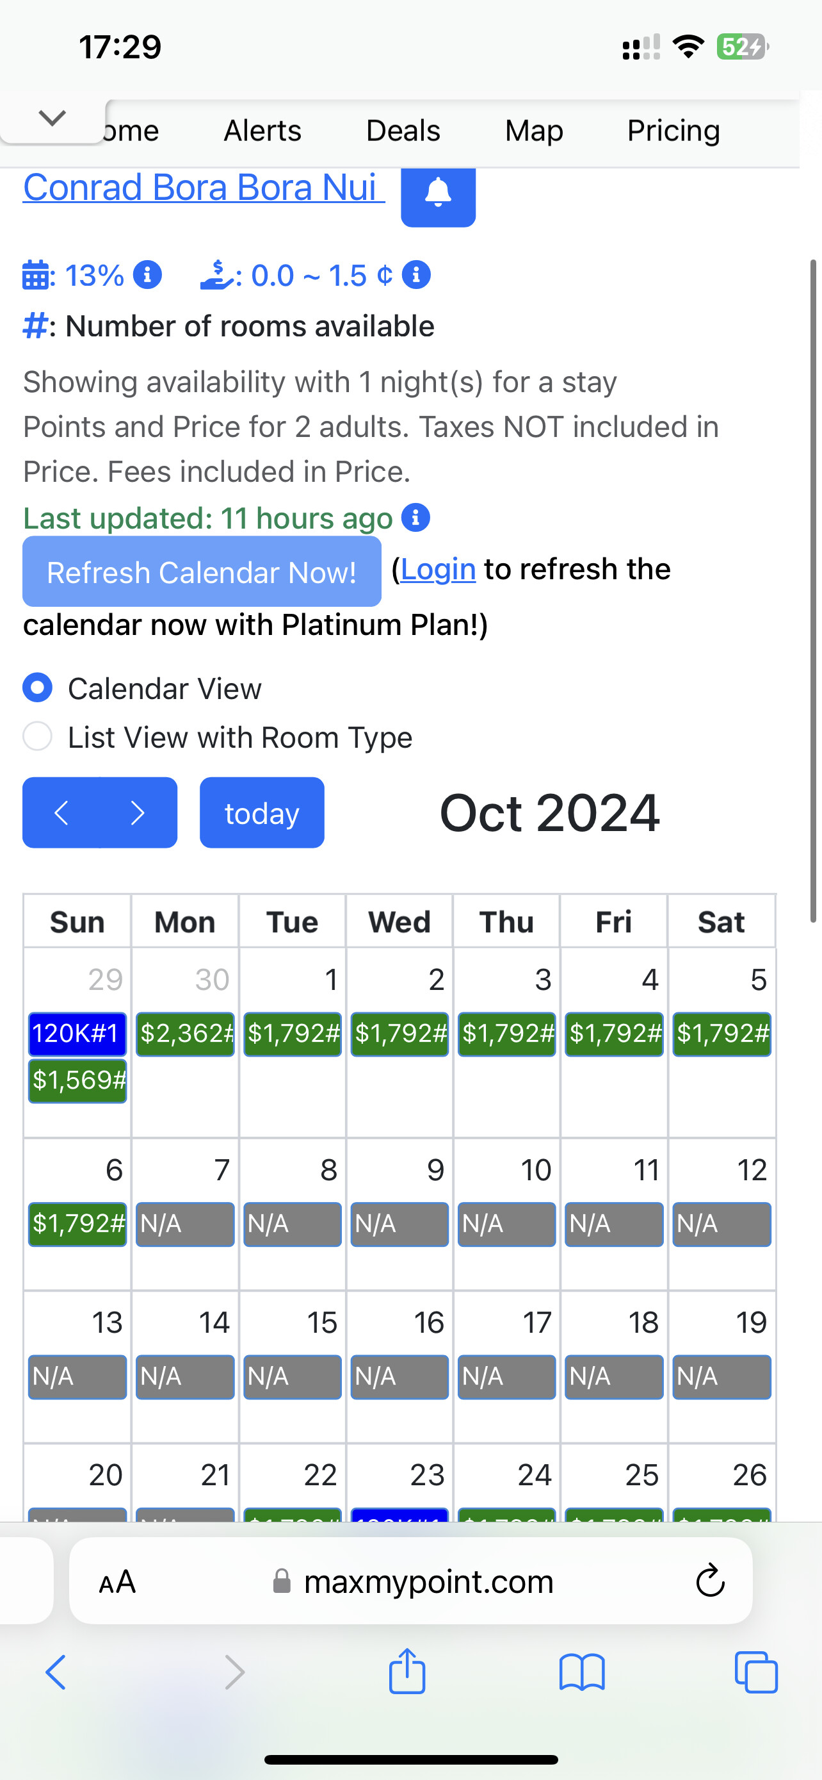
Task: Advance to next month with right chevron
Action: [x=138, y=812]
